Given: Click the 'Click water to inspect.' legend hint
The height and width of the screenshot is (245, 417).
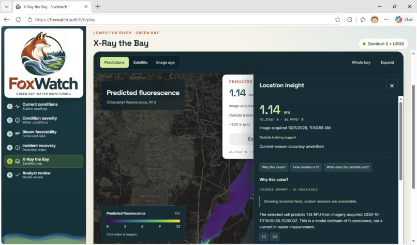Looking at the screenshot, I should pyautogui.click(x=122, y=234).
